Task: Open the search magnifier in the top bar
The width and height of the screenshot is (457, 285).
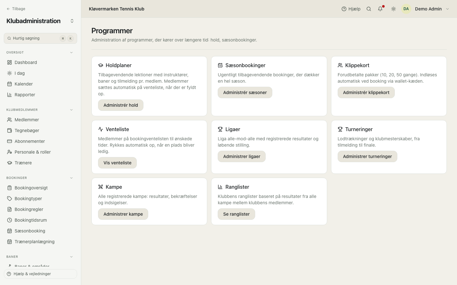Action: (x=369, y=9)
